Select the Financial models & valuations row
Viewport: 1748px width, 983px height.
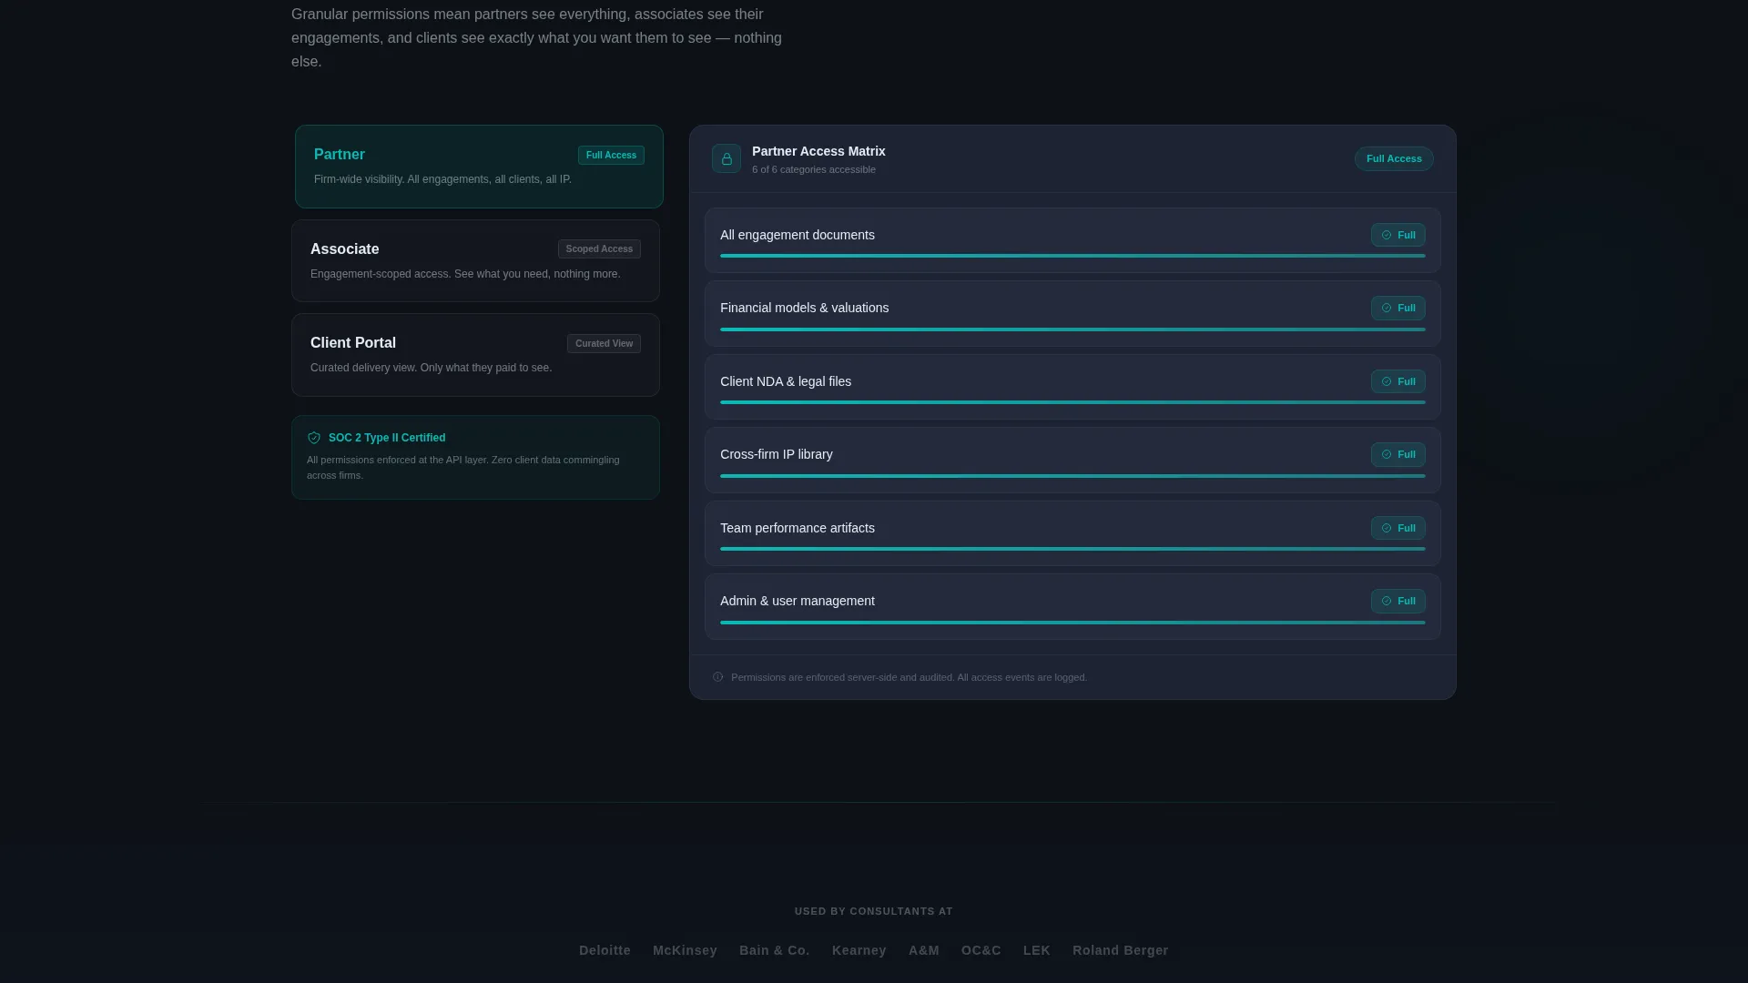[1072, 314]
